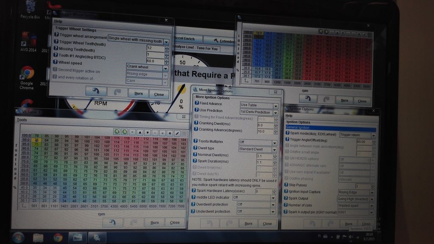The height and width of the screenshot is (244, 434).
Task: Open Recycle Bin desktop icon
Action: (30, 10)
